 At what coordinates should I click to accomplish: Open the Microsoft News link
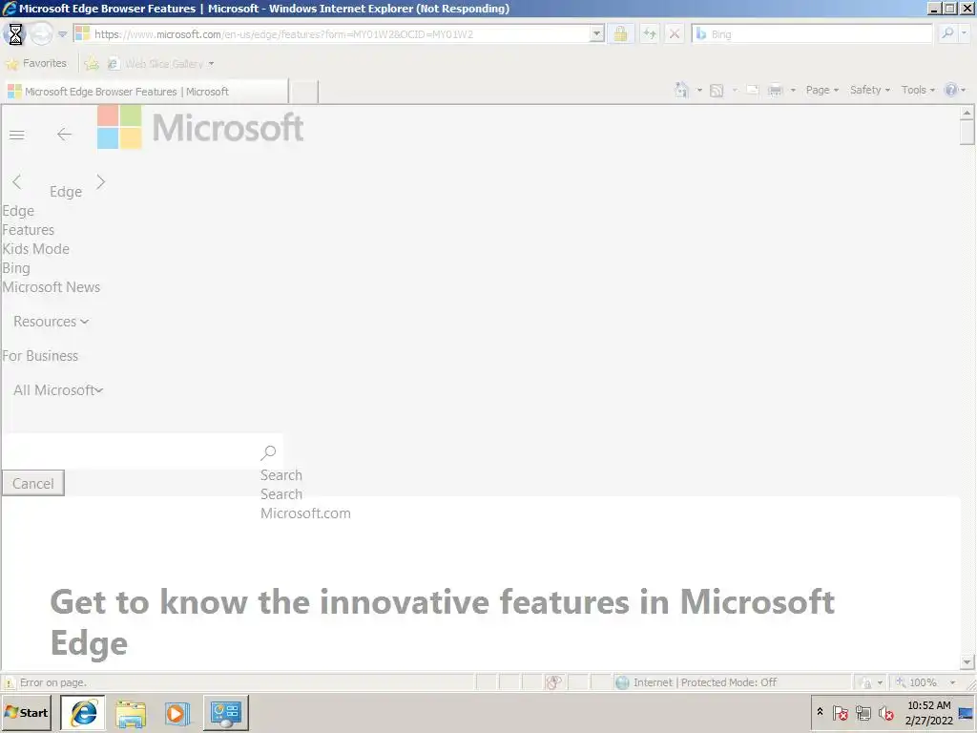pyautogui.click(x=52, y=287)
